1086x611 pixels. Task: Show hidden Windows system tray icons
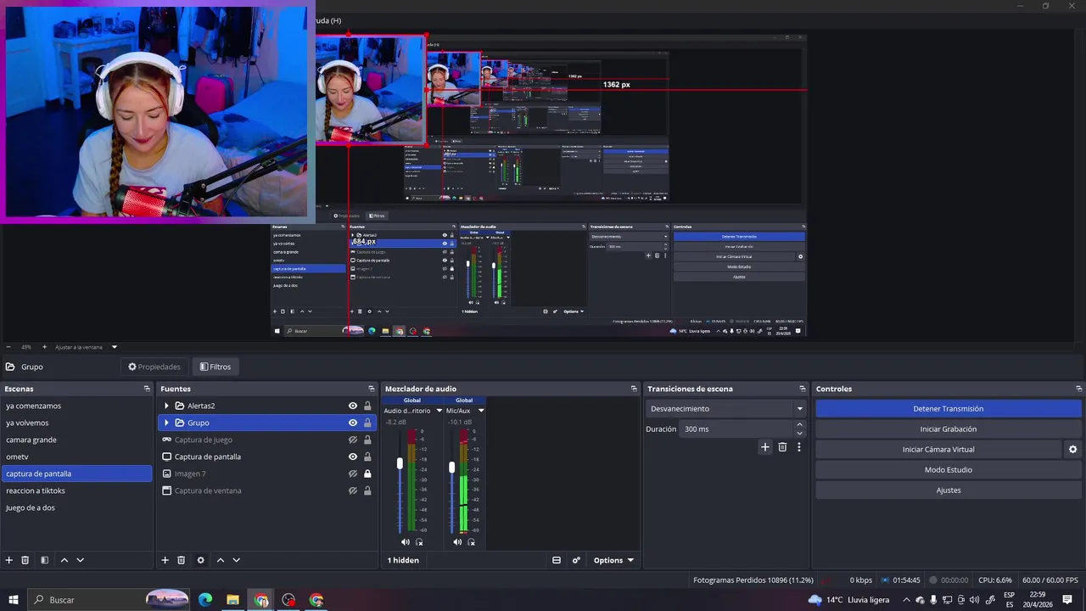906,600
